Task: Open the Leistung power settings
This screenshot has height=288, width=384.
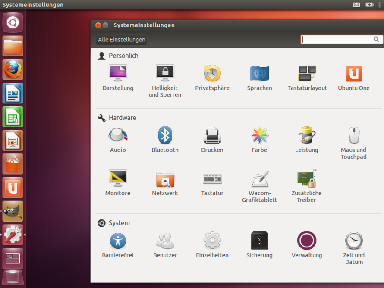Action: point(307,140)
